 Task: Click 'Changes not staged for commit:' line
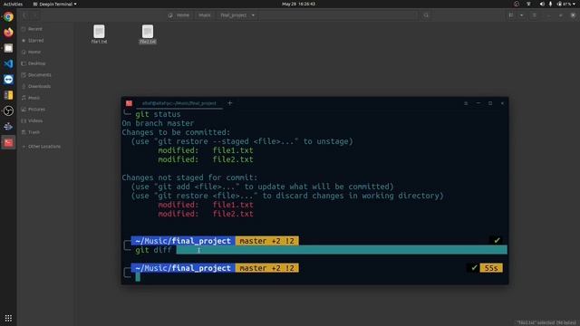click(189, 177)
